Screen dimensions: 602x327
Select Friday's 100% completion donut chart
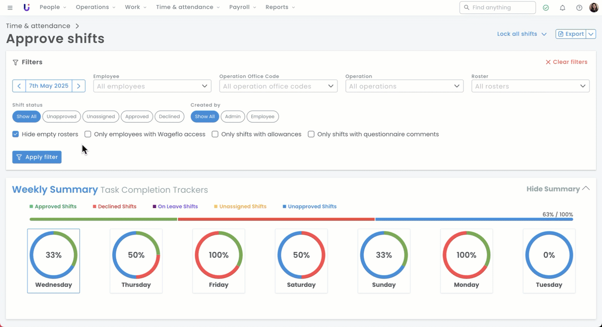point(219,255)
